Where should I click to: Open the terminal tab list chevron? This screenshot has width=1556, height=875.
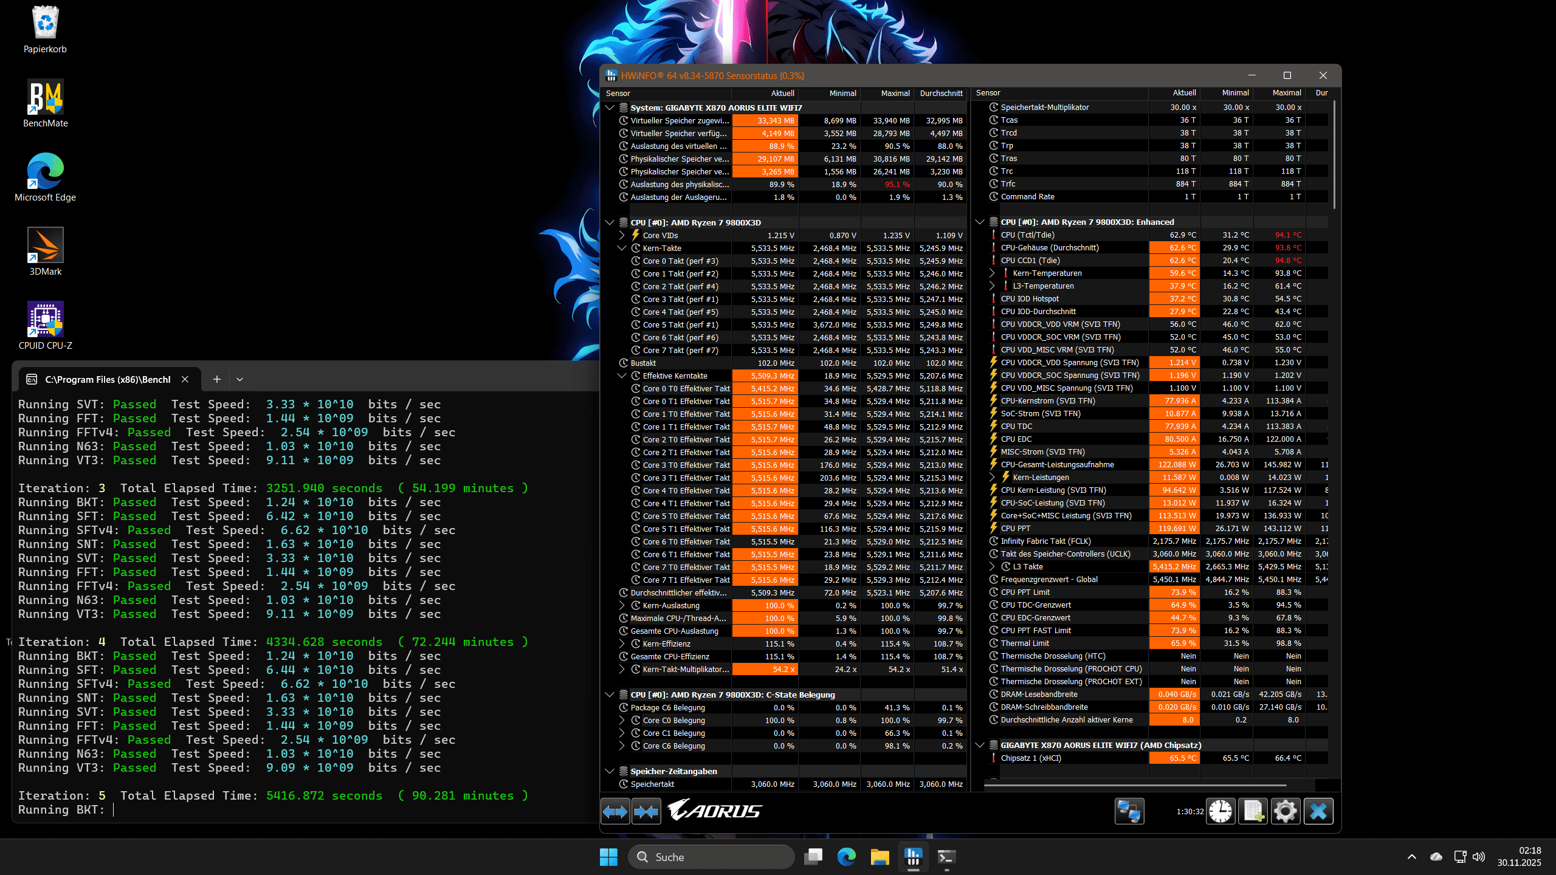tap(239, 379)
